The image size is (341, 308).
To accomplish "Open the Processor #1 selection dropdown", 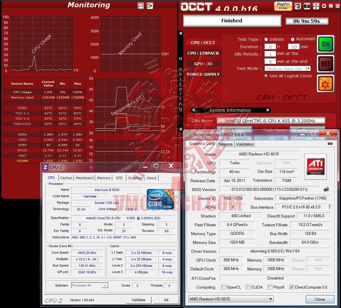I will (x=90, y=285).
